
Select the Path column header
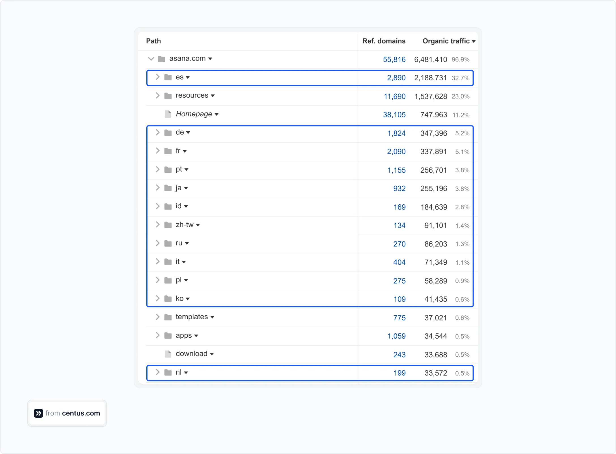point(153,41)
